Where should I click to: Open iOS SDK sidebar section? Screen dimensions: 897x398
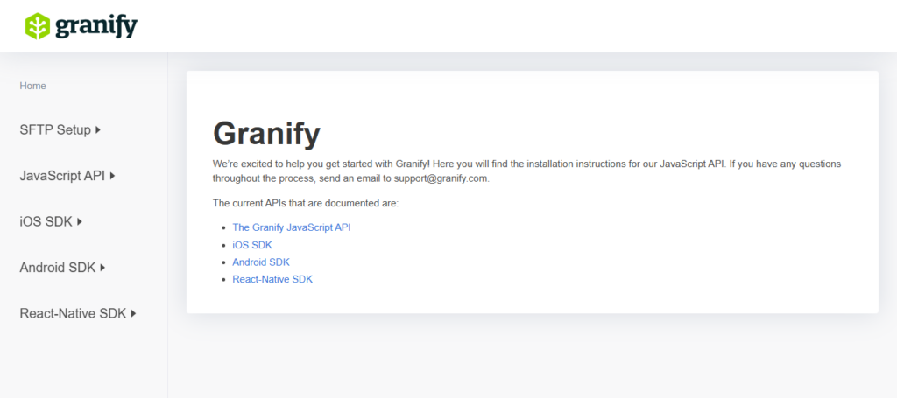click(x=46, y=221)
